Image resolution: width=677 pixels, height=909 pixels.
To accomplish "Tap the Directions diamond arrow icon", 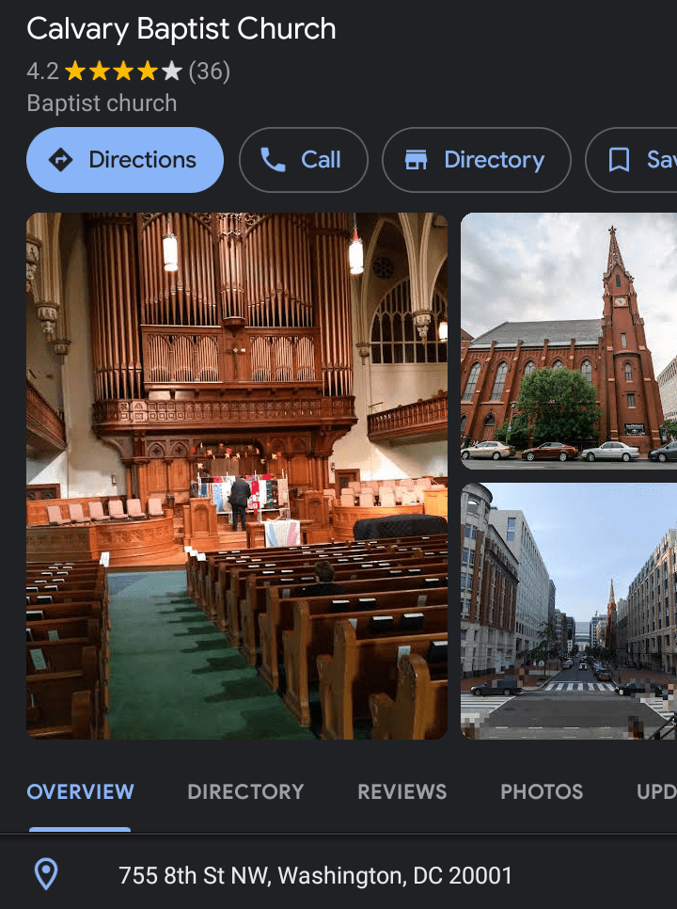I will [60, 160].
